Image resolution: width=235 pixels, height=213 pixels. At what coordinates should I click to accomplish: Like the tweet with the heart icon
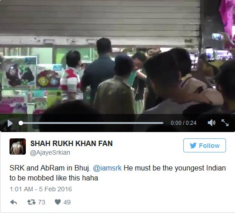point(58,202)
